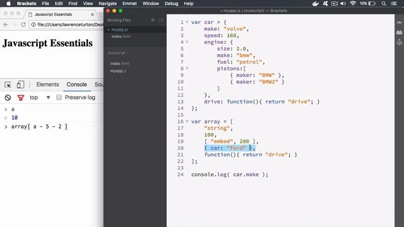The image size is (404, 227).
Task: Select index.html in Working Files
Action: [x=121, y=37]
